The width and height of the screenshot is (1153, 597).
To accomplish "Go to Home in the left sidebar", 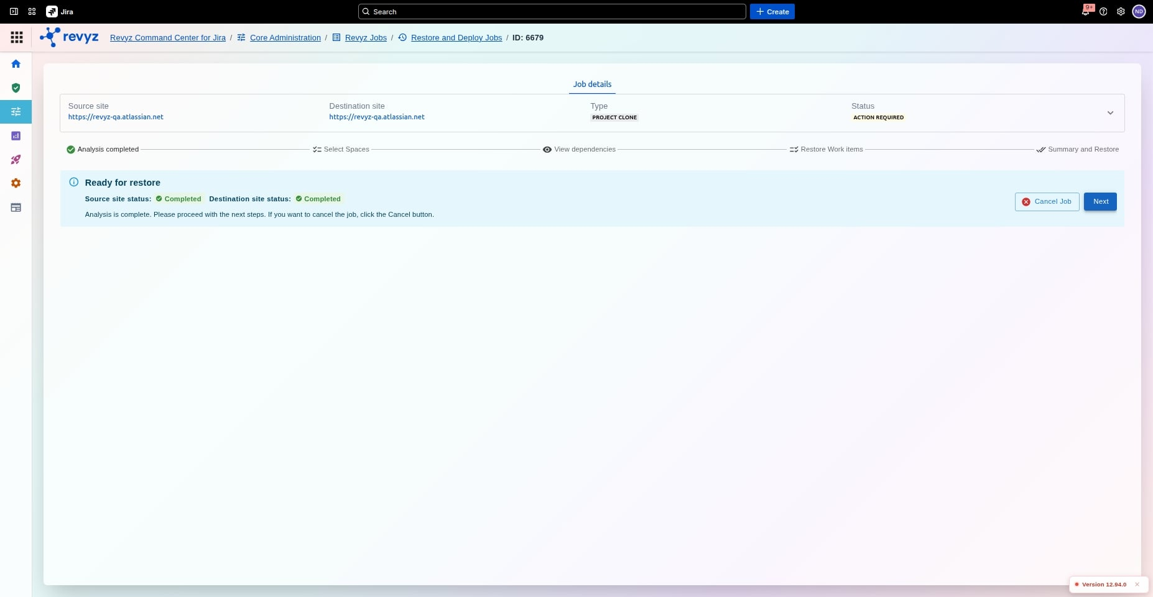I will coord(16,64).
